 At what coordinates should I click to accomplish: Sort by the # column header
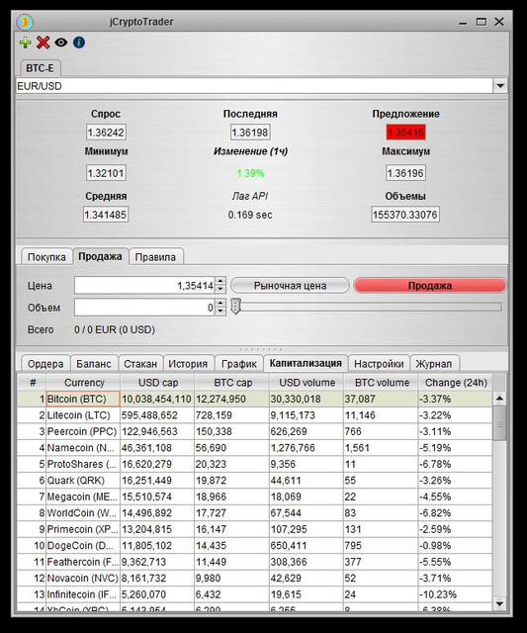pyautogui.click(x=32, y=383)
